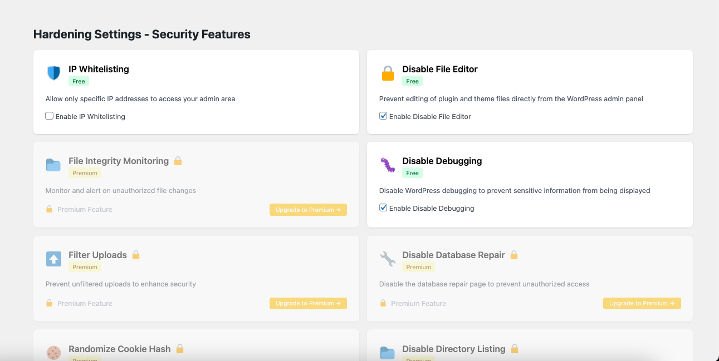719x361 pixels.
Task: Click Premium badge under Disable Database Repair
Action: (419, 267)
